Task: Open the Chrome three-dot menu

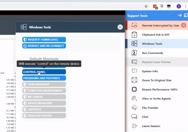Action: (186, 6)
